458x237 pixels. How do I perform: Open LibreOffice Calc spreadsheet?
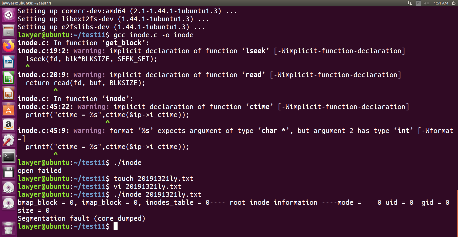(9, 78)
